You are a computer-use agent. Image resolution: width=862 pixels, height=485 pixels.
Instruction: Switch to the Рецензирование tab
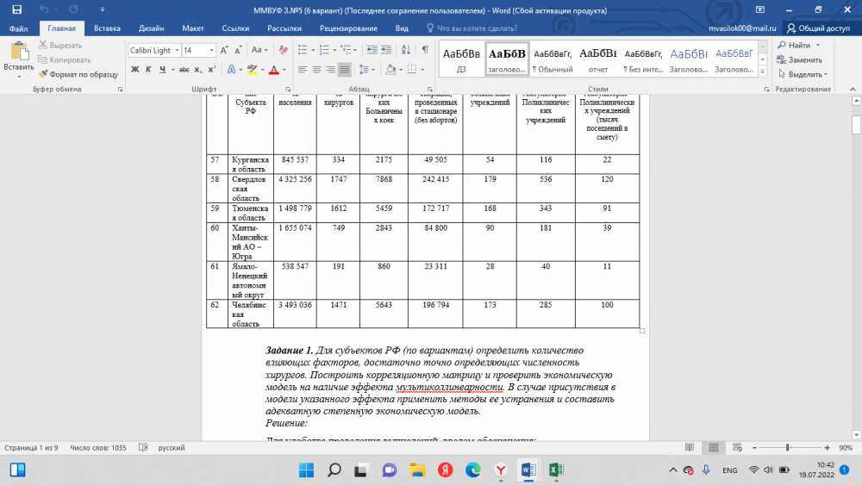[x=348, y=28]
